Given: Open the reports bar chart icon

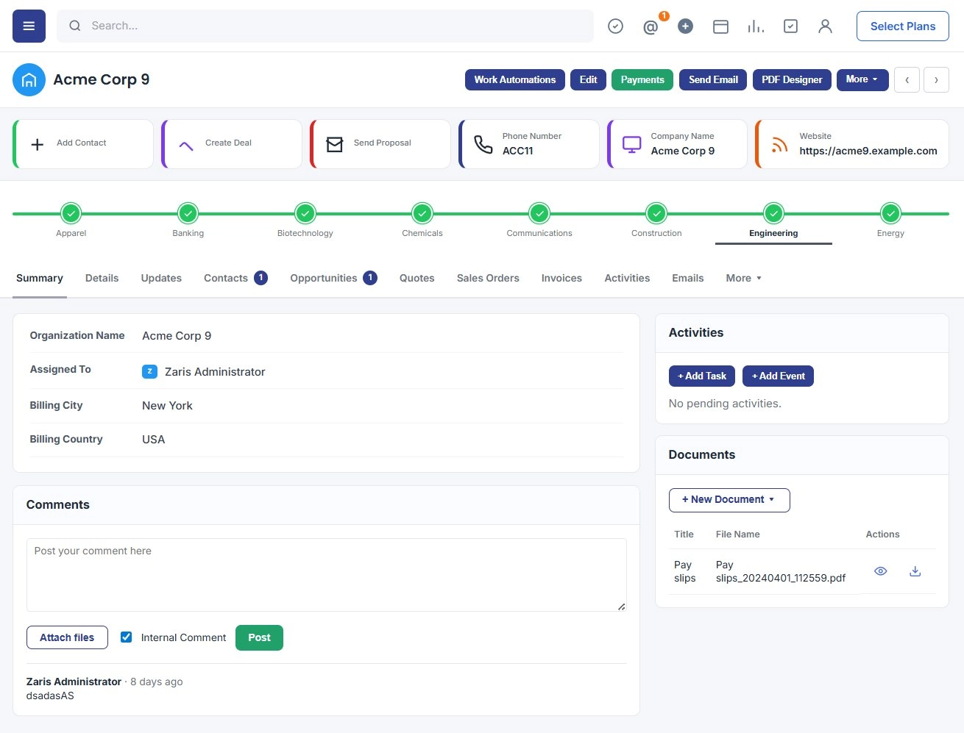Looking at the screenshot, I should tap(756, 26).
